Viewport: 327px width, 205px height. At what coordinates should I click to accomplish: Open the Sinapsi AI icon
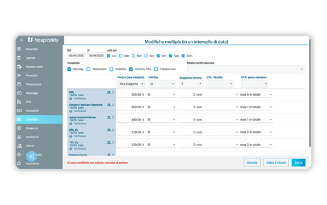19,128
